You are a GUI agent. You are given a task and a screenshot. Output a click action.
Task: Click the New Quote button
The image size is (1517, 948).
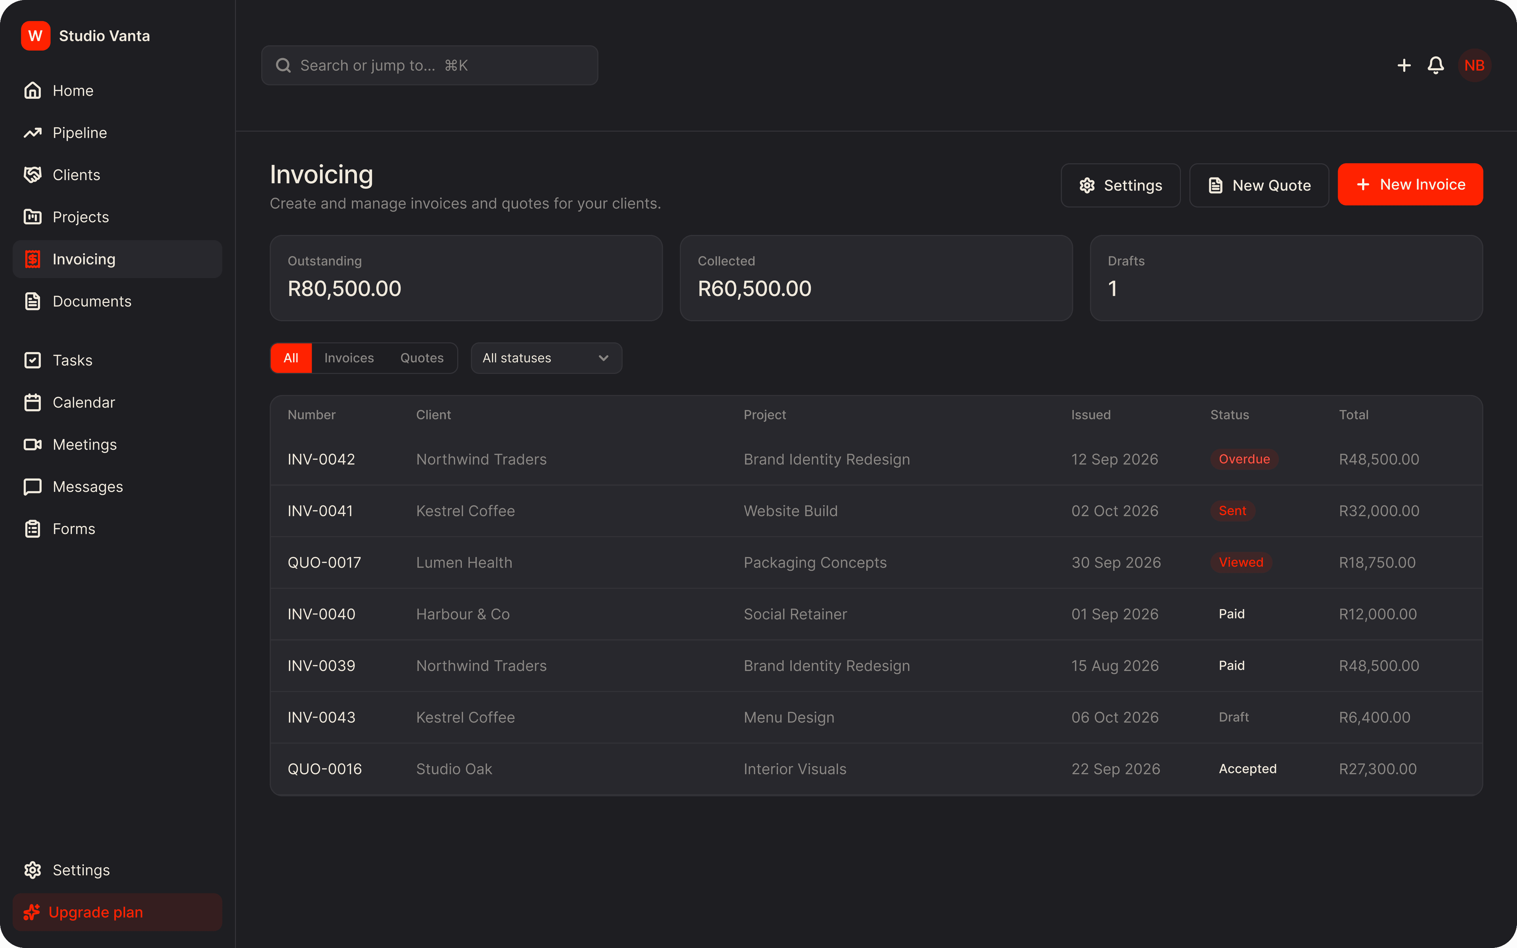pos(1259,186)
